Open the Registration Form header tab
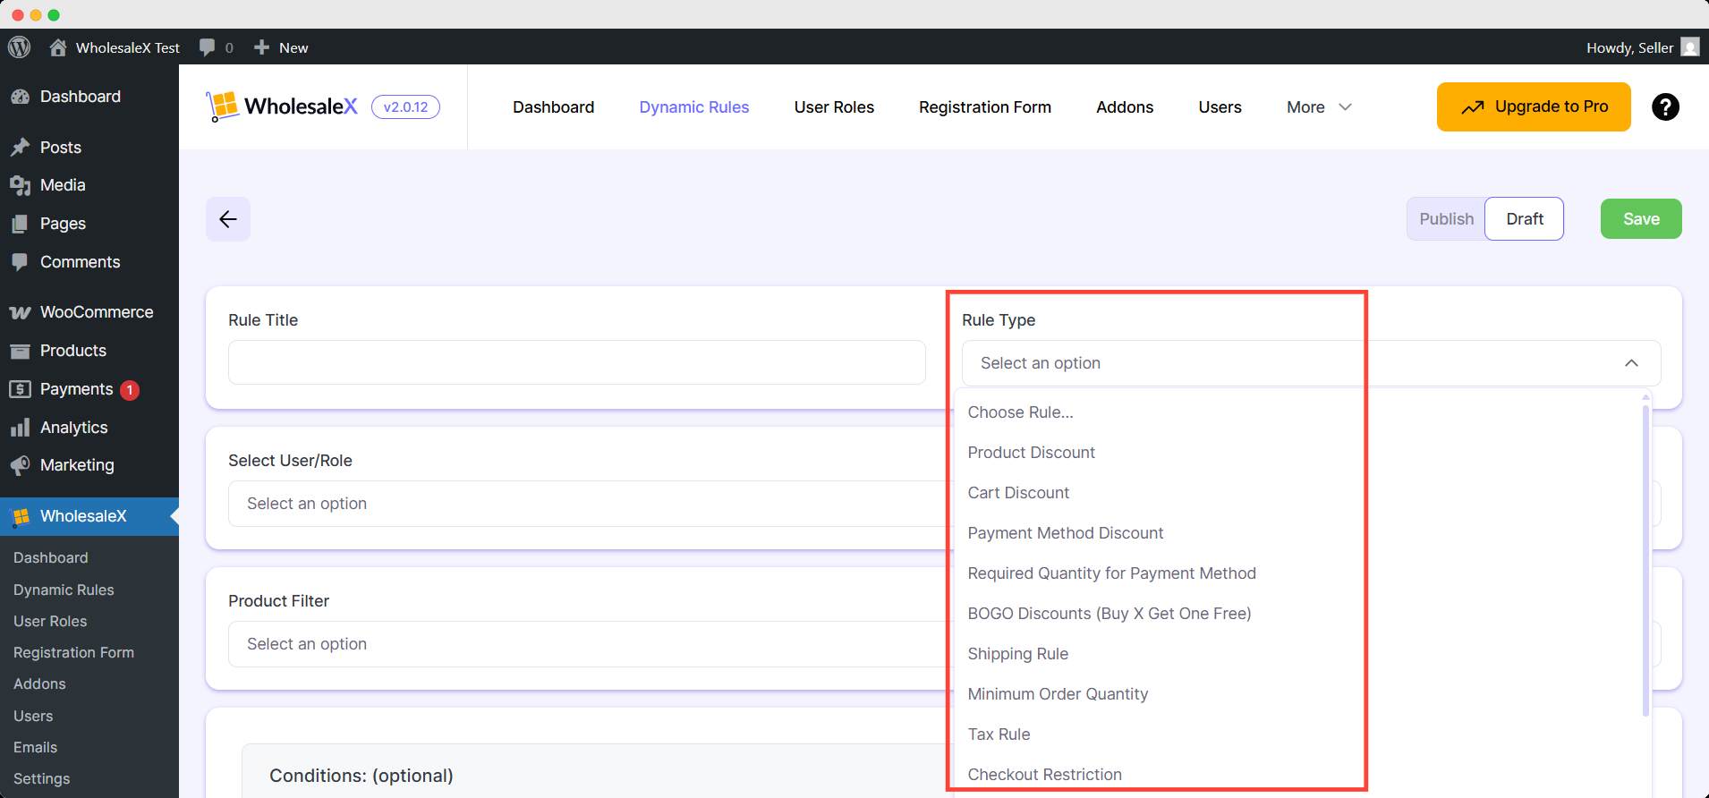 (985, 107)
